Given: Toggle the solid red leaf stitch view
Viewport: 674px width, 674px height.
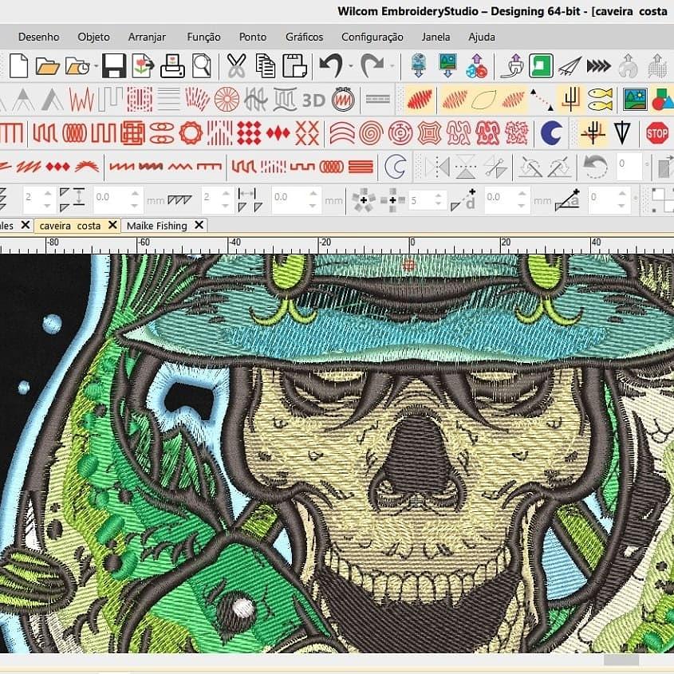Looking at the screenshot, I should pyautogui.click(x=419, y=100).
